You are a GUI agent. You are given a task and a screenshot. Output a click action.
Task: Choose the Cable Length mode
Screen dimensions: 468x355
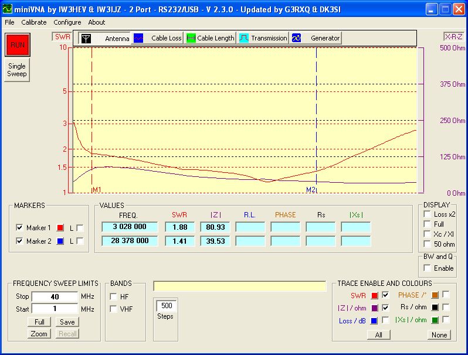(x=211, y=38)
